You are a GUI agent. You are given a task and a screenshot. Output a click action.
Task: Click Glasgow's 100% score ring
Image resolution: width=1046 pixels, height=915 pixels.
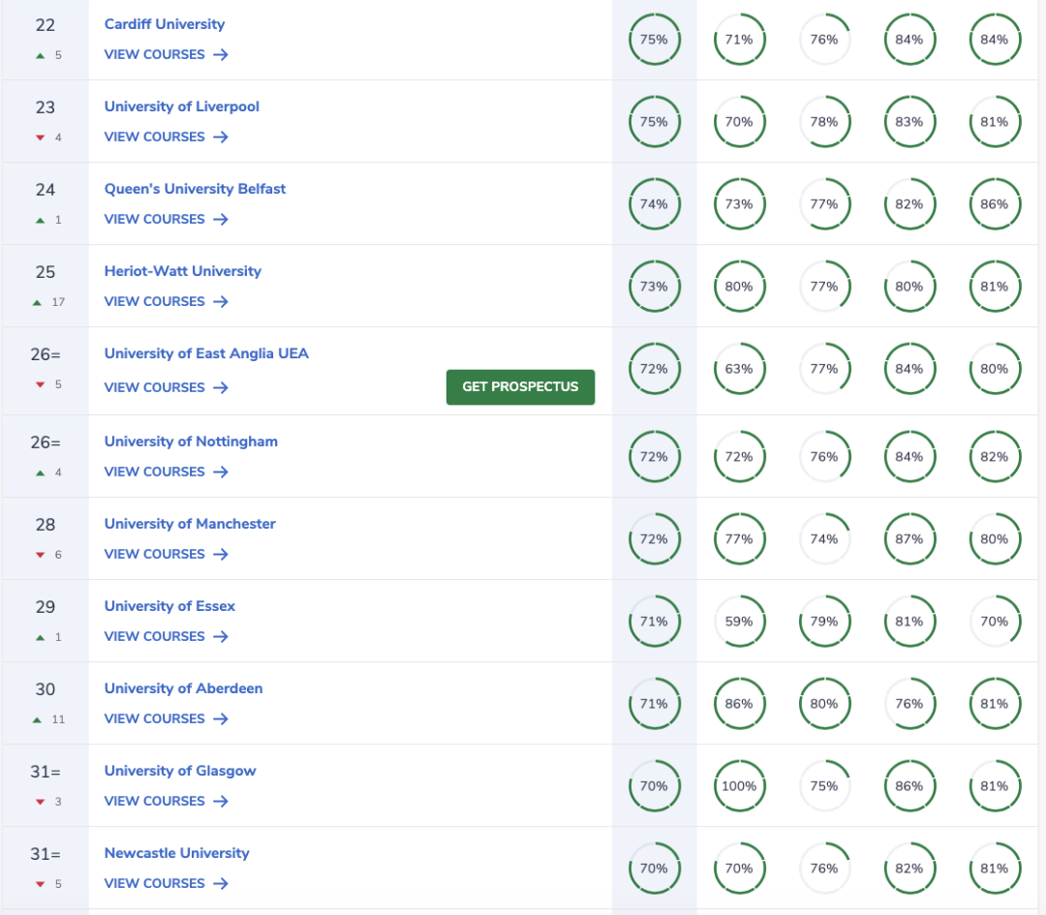[x=739, y=785]
